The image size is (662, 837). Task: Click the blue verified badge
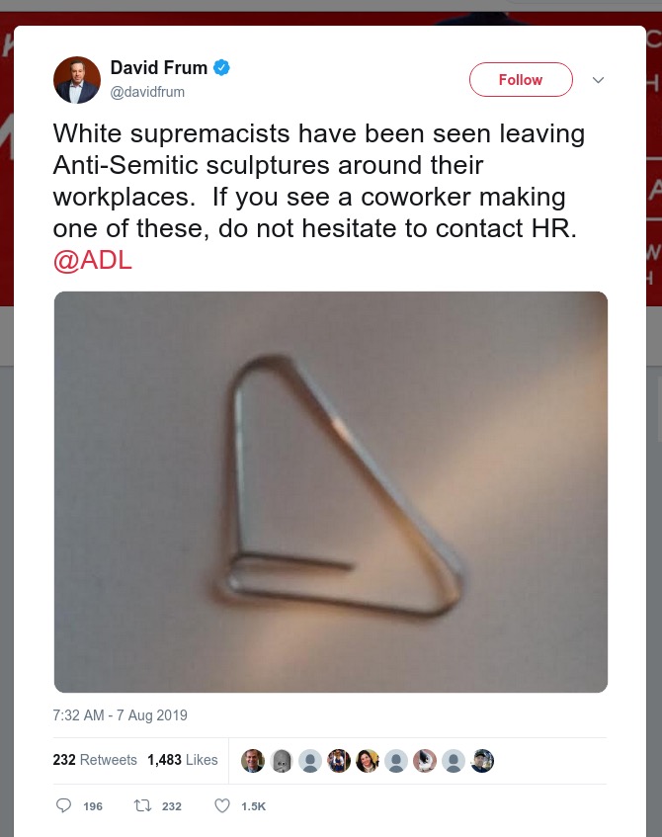tap(222, 68)
